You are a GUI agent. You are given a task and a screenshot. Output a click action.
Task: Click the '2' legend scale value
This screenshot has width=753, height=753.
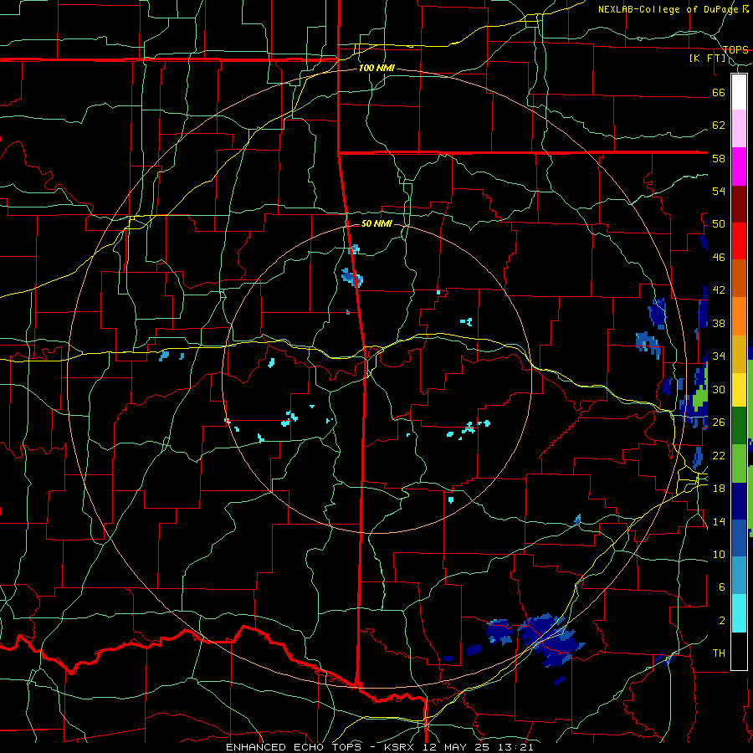[722, 621]
